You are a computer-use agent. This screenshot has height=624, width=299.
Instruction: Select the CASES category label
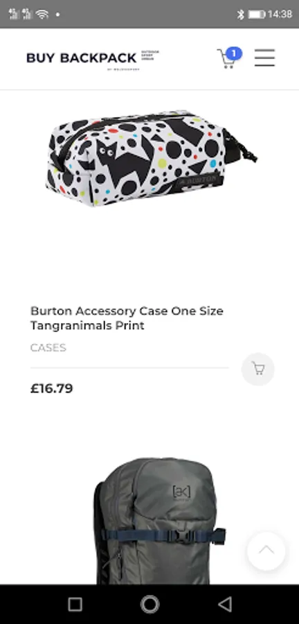click(48, 348)
